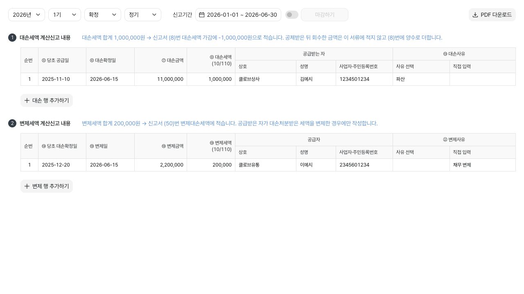524x294 pixels.
Task: Click the 변제 행 추가하기 button
Action: [x=47, y=186]
